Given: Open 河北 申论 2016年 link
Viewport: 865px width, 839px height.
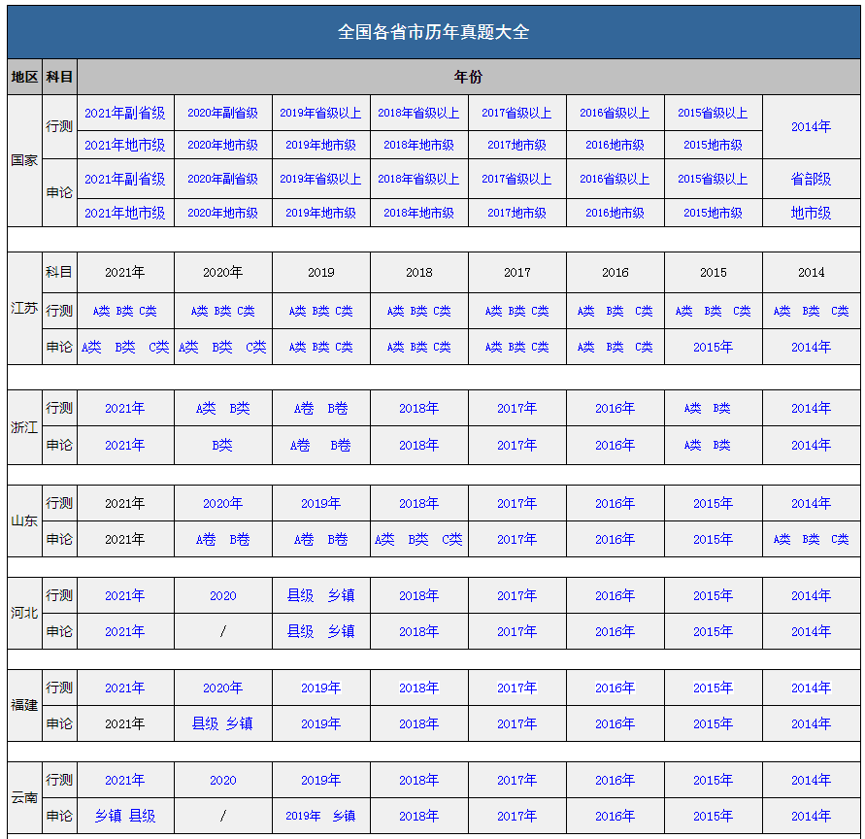Looking at the screenshot, I should click(x=615, y=631).
